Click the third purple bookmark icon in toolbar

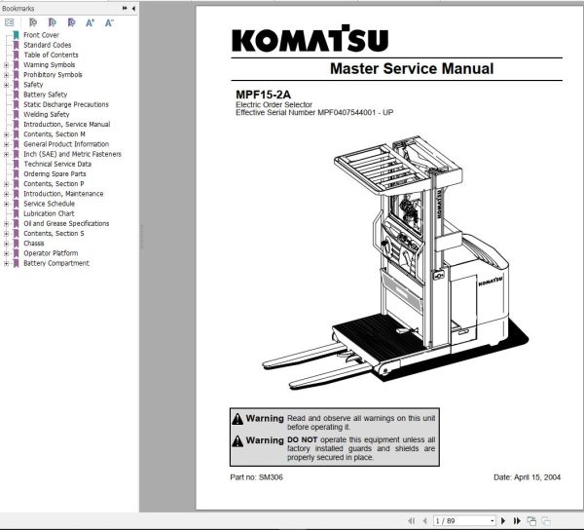[71, 22]
